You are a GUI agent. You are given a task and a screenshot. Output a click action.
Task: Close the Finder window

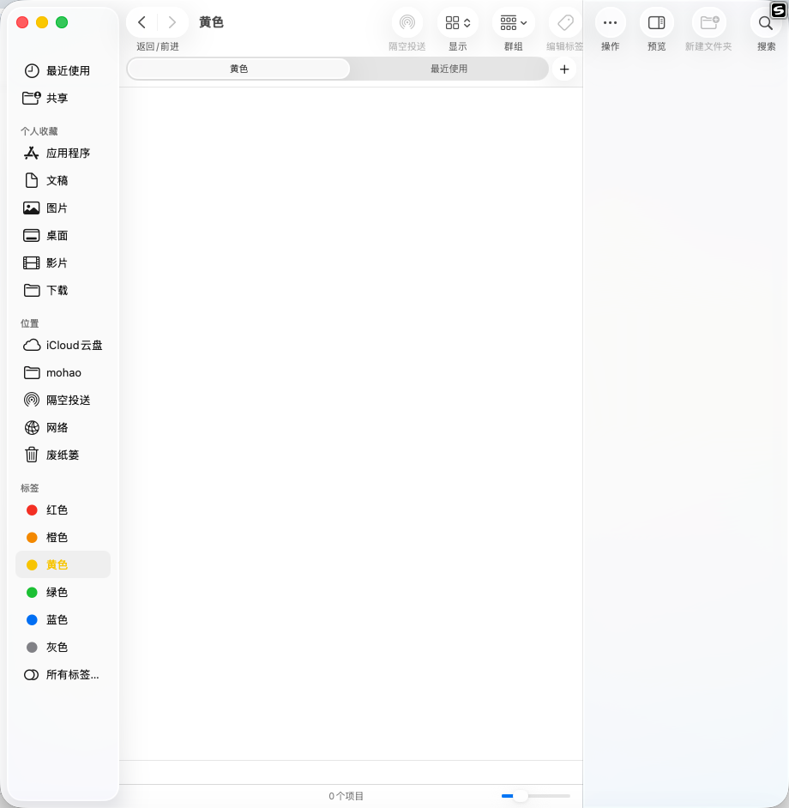tap(22, 22)
